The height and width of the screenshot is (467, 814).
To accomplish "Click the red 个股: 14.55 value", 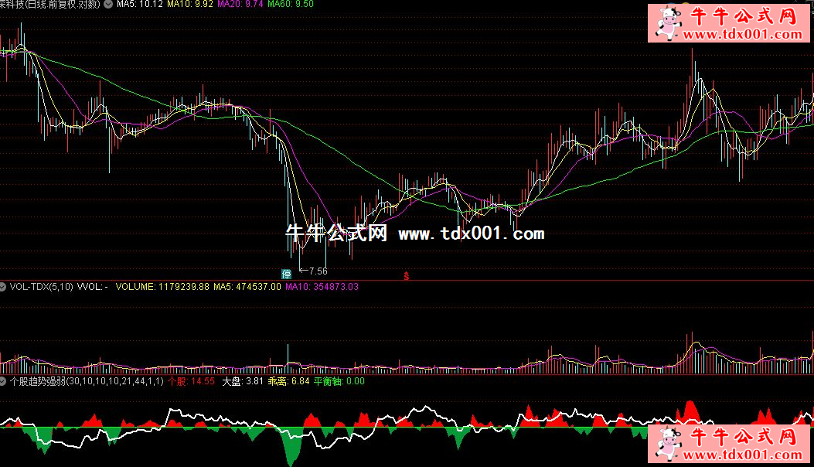I will click(191, 381).
